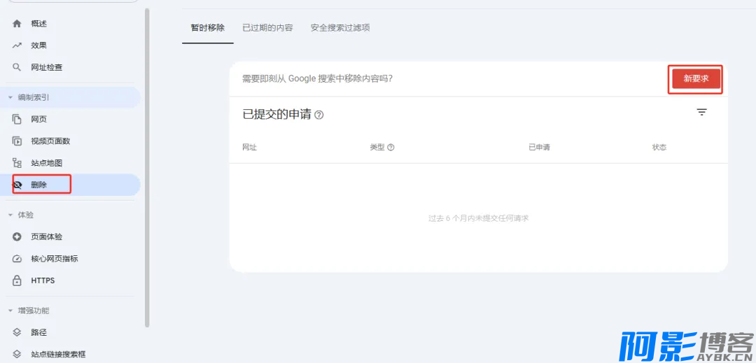Click the filter icon in 已提交的申请
The image size is (756, 363).
[x=701, y=112]
